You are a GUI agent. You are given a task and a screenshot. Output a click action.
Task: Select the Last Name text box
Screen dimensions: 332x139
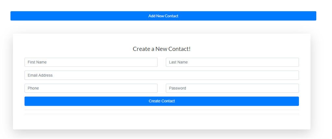(x=232, y=62)
